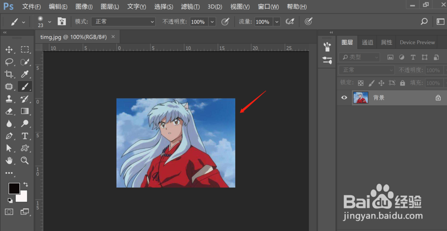Filter layers by type layers icon

click(x=413, y=57)
